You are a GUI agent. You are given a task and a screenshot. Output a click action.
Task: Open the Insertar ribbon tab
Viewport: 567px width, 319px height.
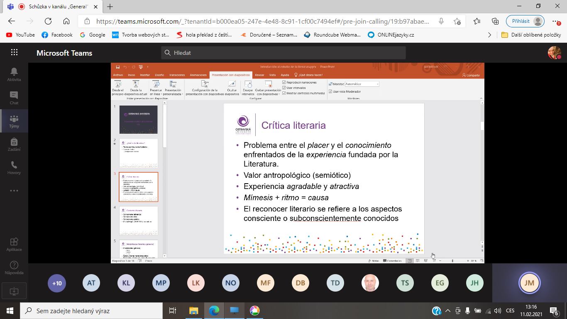pyautogui.click(x=145, y=75)
